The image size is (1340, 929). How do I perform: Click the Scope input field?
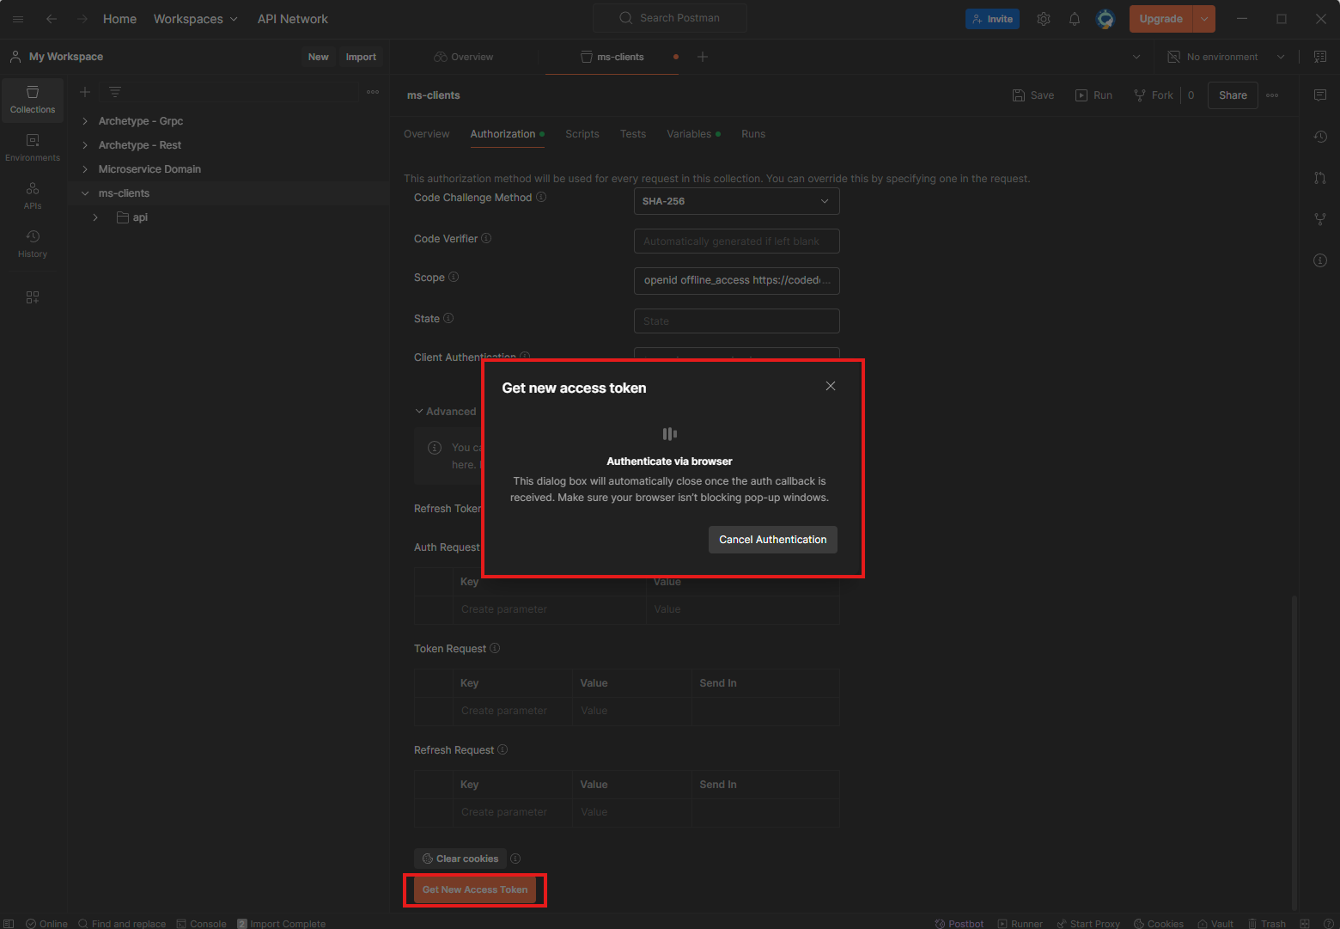click(736, 280)
